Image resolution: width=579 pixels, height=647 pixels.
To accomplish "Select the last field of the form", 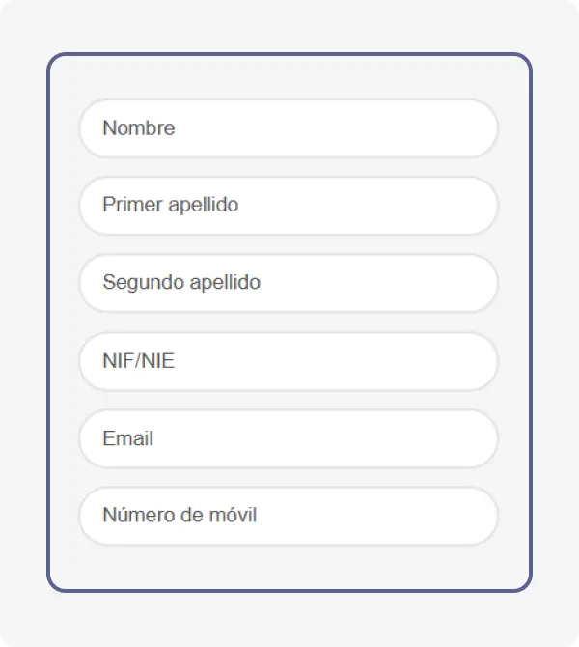I will [288, 516].
